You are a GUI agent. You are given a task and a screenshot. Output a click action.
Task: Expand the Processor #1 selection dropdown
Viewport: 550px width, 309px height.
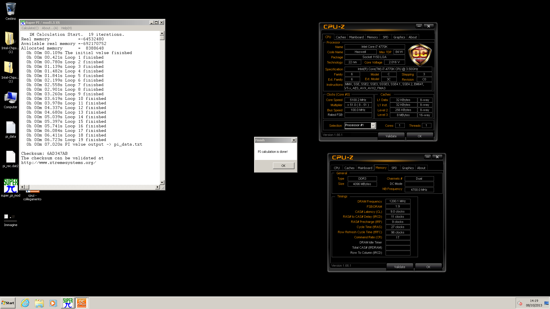(373, 125)
